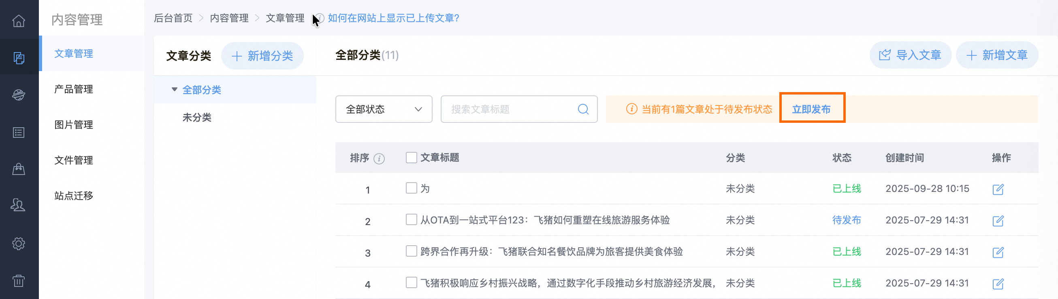Select checkbox for 跨界合作再升级 article

tap(411, 251)
